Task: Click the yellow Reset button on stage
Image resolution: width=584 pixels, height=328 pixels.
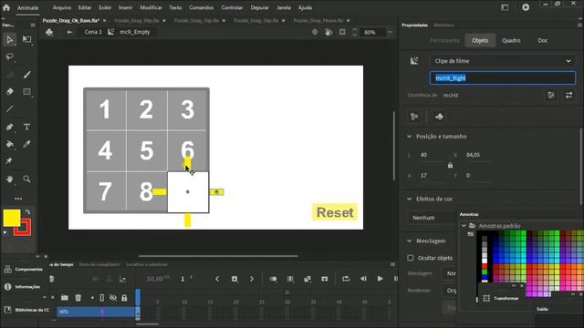Action: click(x=335, y=212)
